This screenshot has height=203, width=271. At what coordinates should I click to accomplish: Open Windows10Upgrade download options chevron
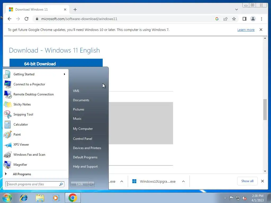(183, 181)
